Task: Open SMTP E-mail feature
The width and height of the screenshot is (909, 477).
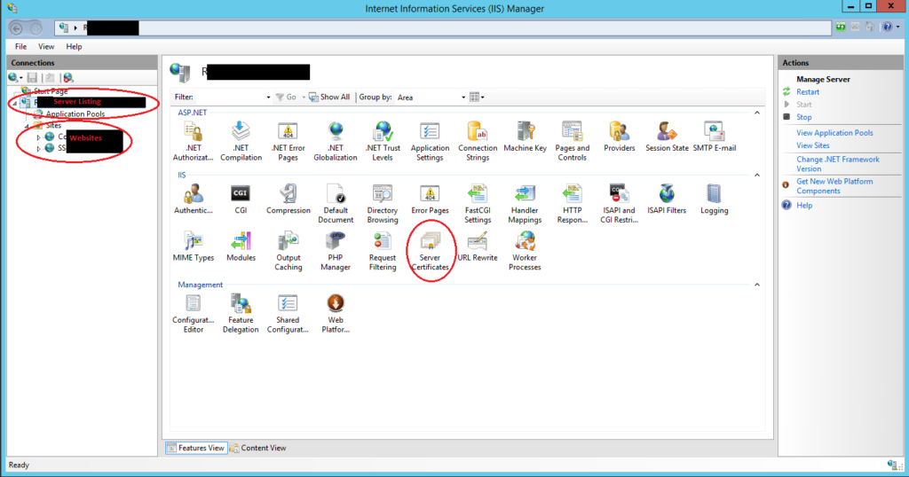Action: (x=715, y=137)
